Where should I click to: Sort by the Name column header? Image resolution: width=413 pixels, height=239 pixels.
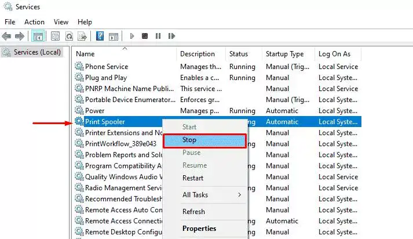(125, 54)
